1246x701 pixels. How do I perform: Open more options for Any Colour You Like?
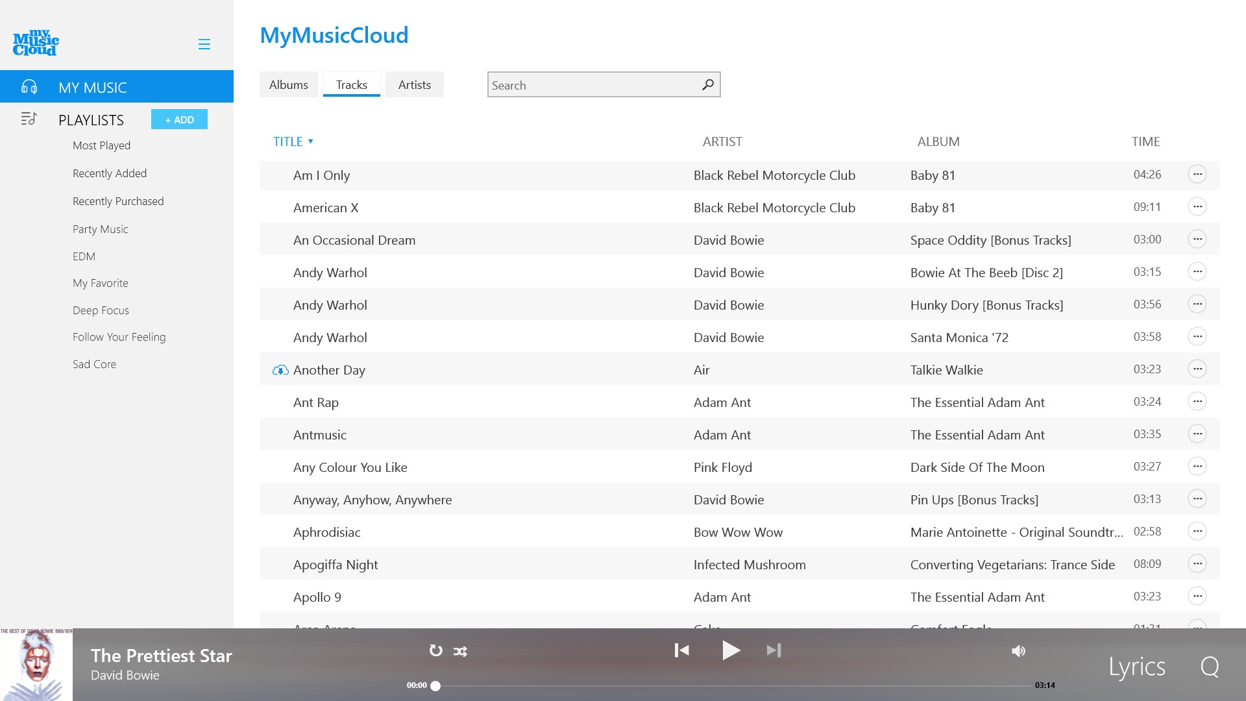(1197, 466)
